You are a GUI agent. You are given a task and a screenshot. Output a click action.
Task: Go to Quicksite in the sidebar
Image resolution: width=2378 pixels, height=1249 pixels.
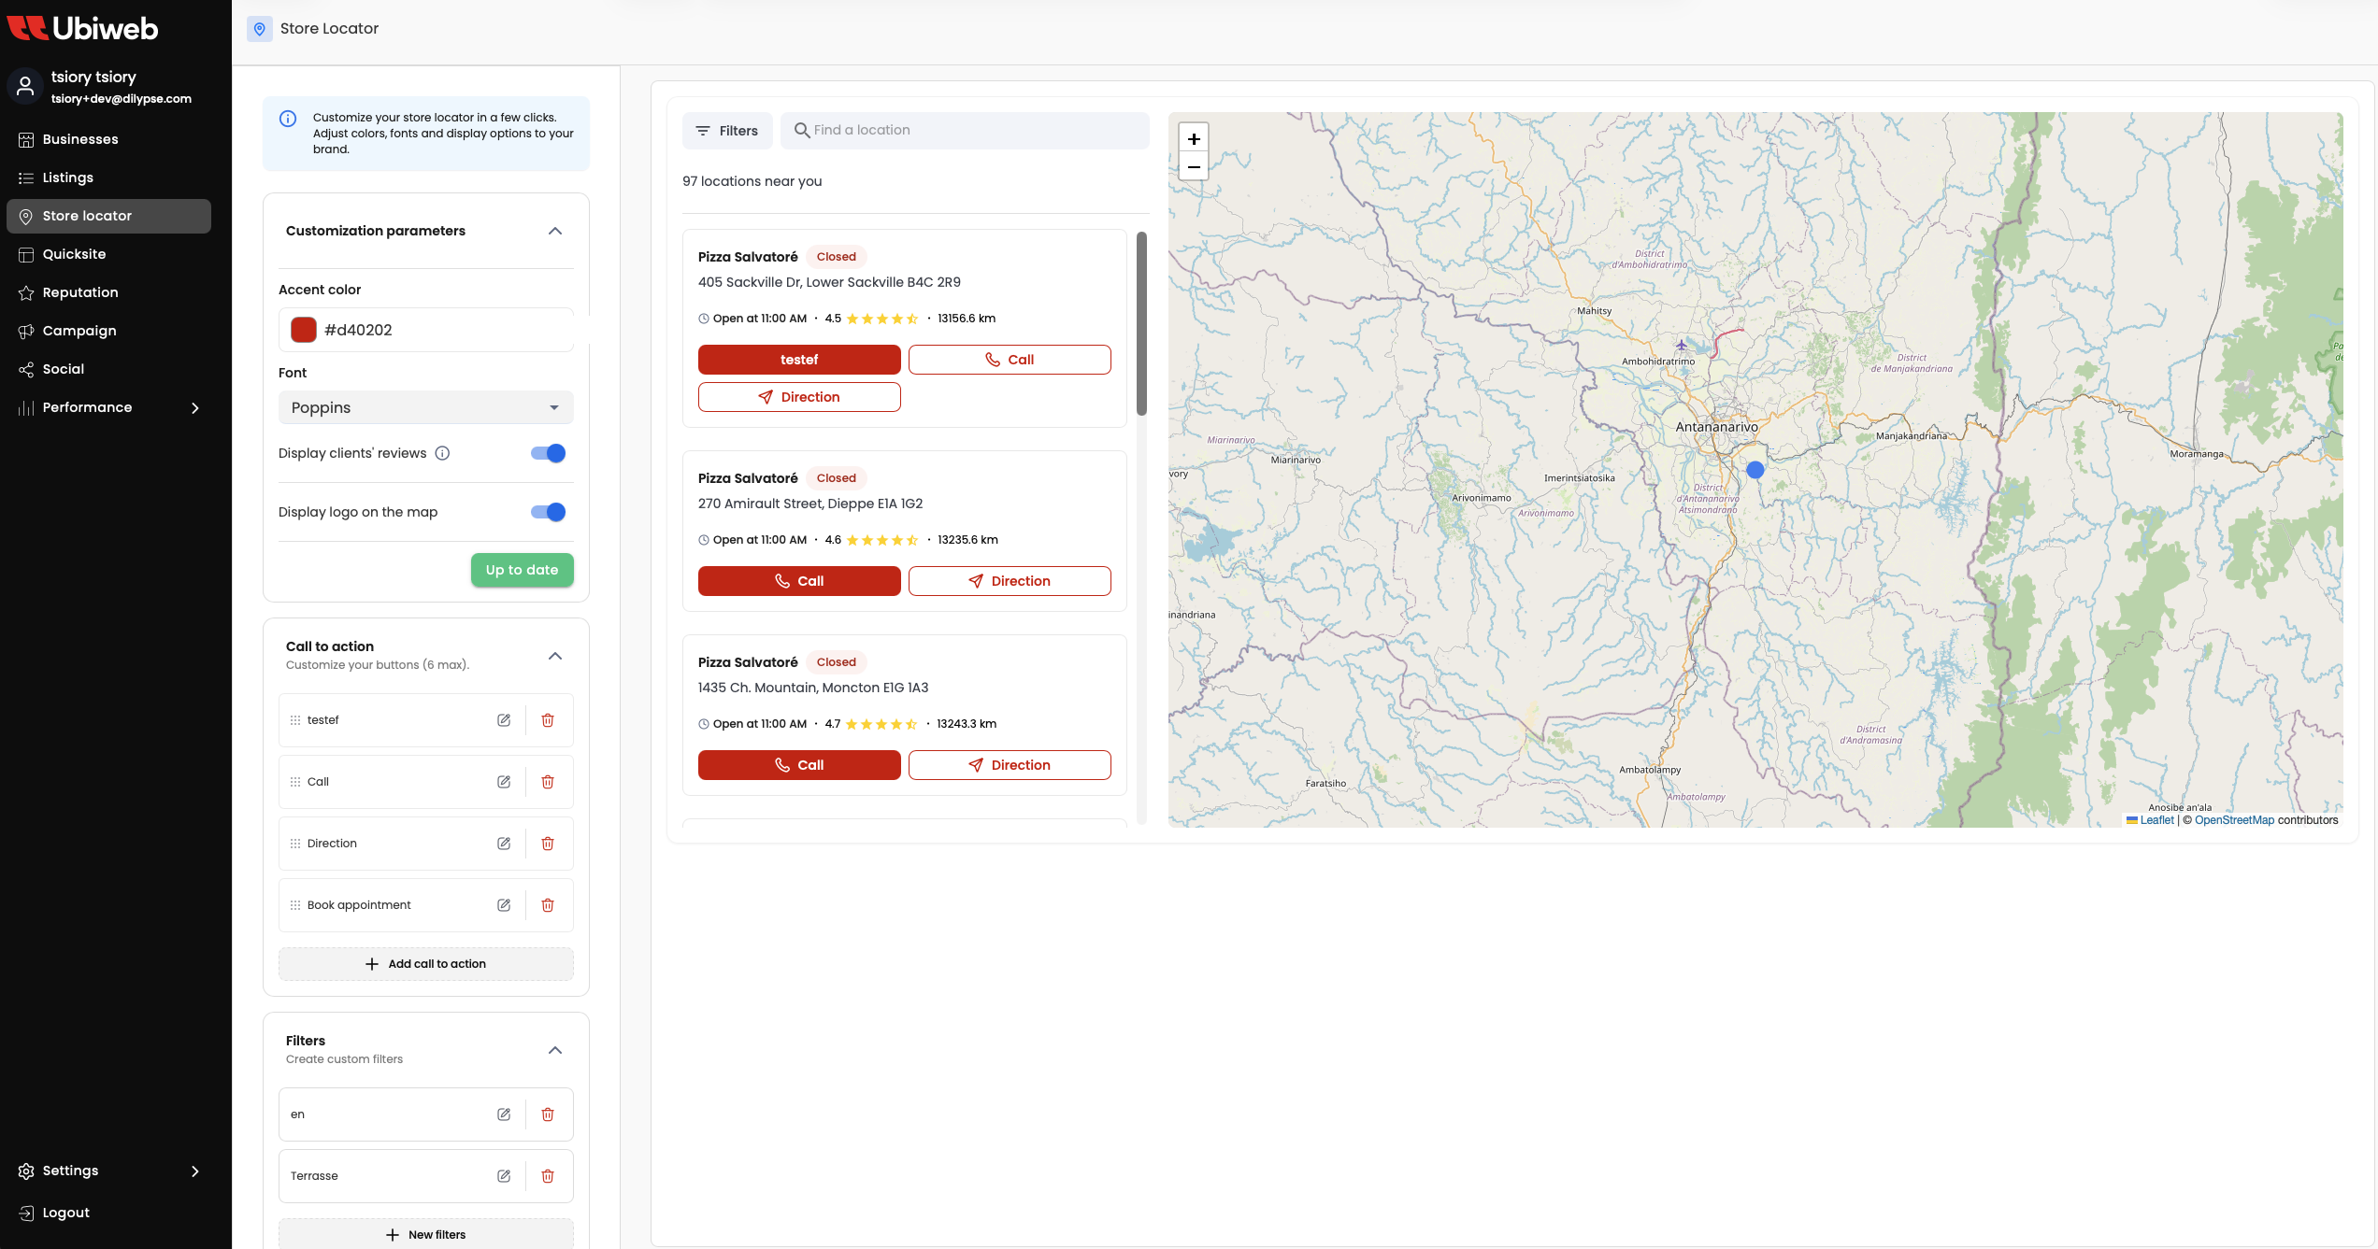(74, 254)
